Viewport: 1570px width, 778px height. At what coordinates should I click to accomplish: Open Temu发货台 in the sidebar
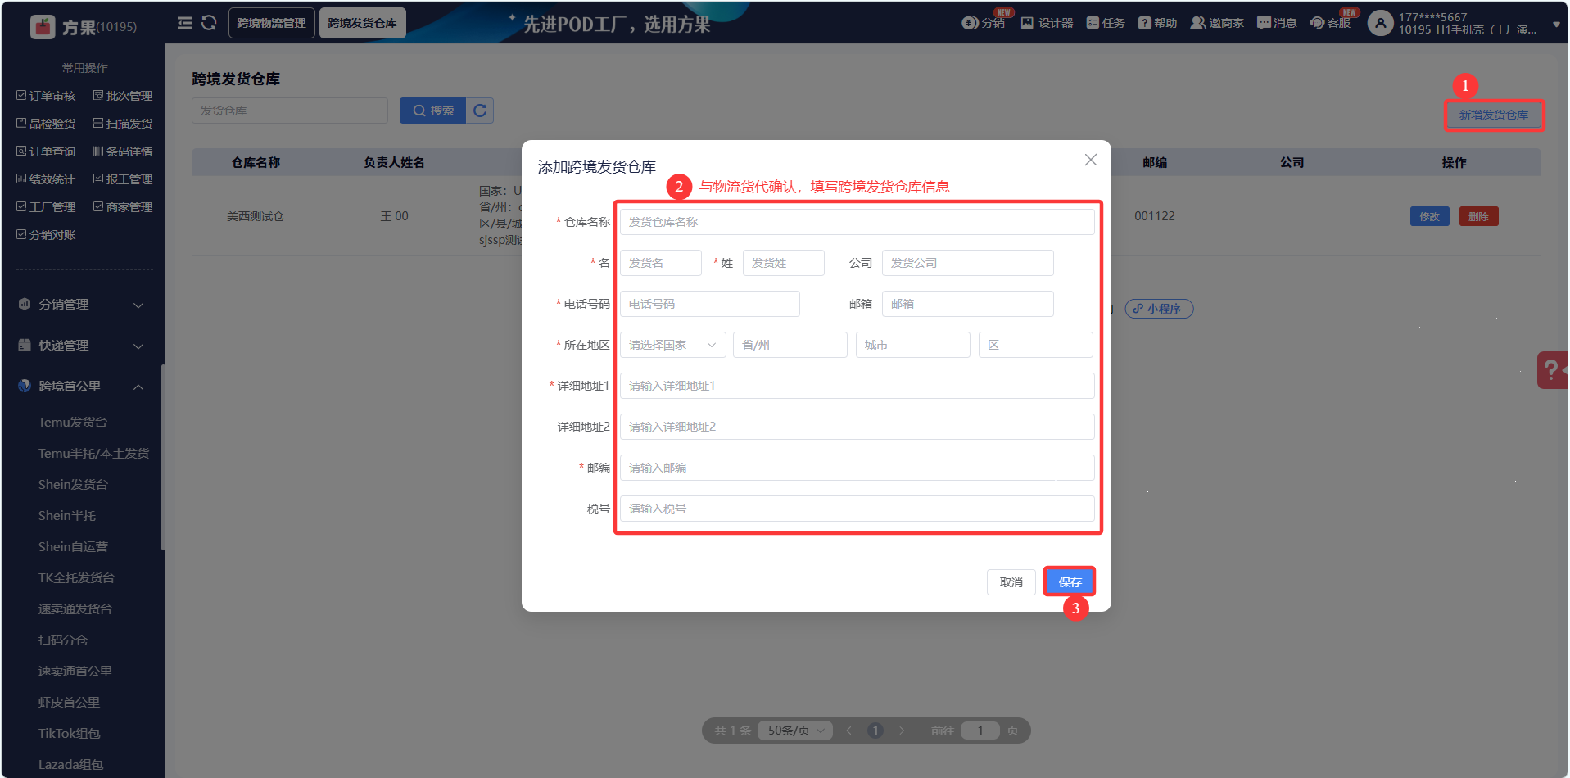tap(73, 423)
